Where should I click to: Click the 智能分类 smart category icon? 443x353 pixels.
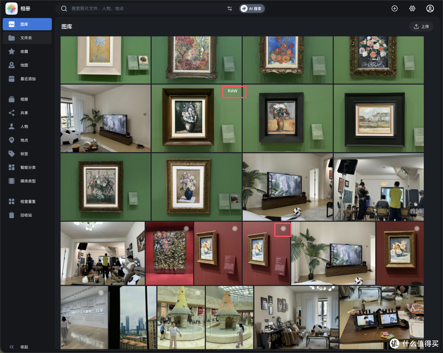(11, 167)
